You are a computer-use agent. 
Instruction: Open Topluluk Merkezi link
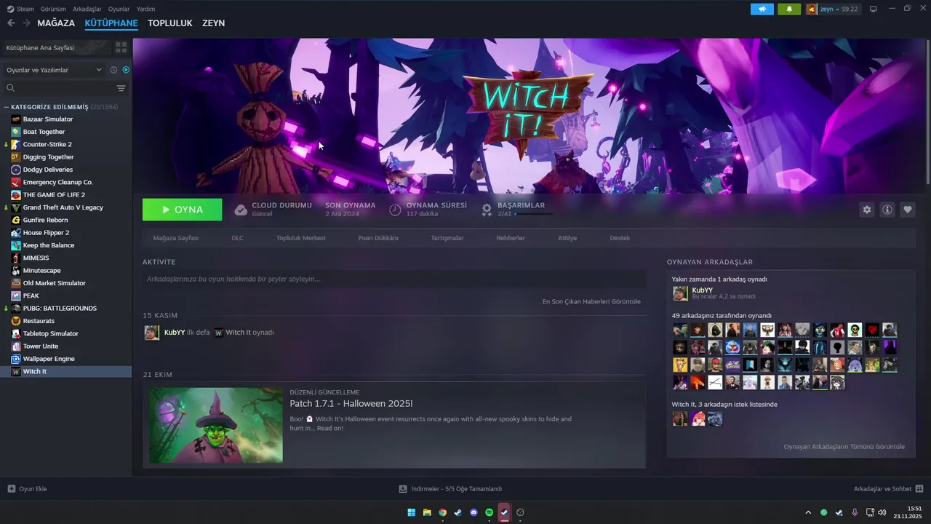tap(300, 238)
